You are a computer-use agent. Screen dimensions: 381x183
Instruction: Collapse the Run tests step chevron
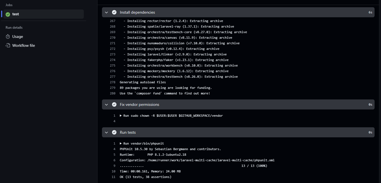106,132
